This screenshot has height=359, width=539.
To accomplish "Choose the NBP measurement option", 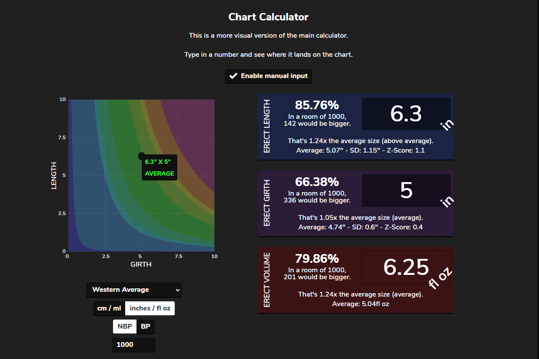I will 125,326.
